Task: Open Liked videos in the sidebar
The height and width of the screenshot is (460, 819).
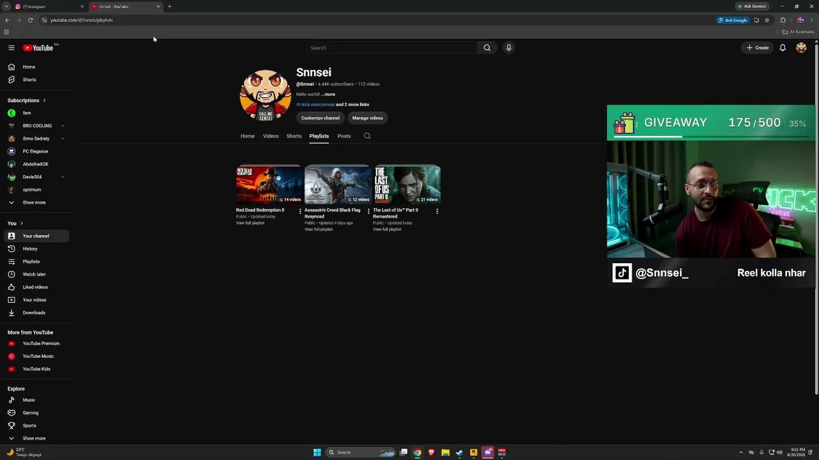Action: tap(37, 287)
